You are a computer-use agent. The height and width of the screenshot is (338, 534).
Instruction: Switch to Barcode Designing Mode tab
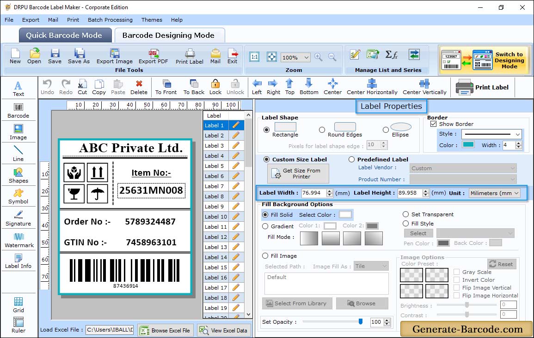click(169, 36)
